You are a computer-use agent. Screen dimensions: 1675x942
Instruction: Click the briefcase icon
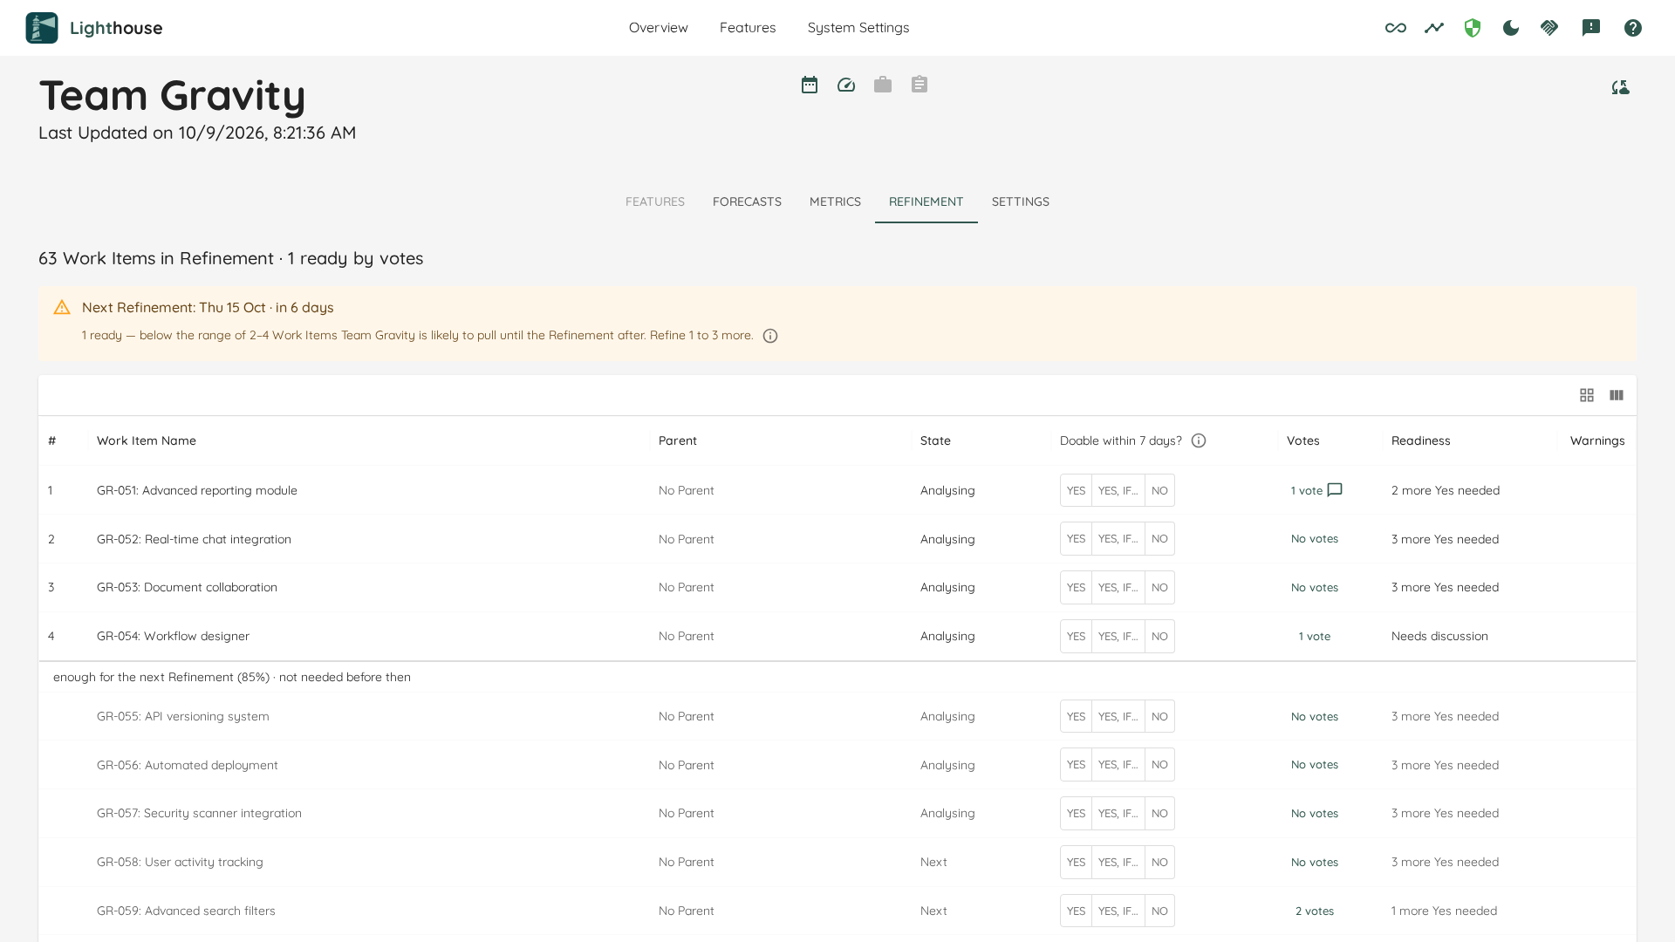coord(883,85)
